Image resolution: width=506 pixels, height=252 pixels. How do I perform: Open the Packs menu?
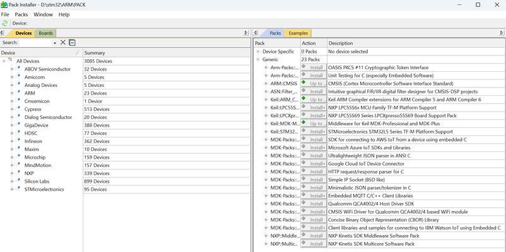(21, 14)
